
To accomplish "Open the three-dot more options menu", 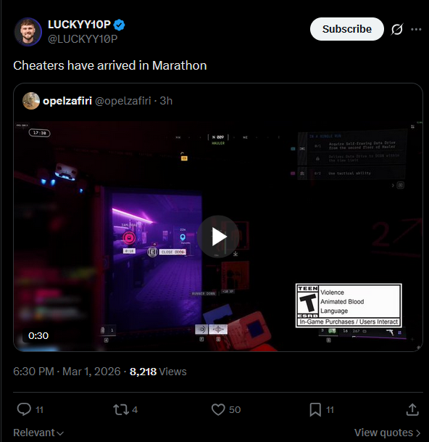I will click(416, 29).
